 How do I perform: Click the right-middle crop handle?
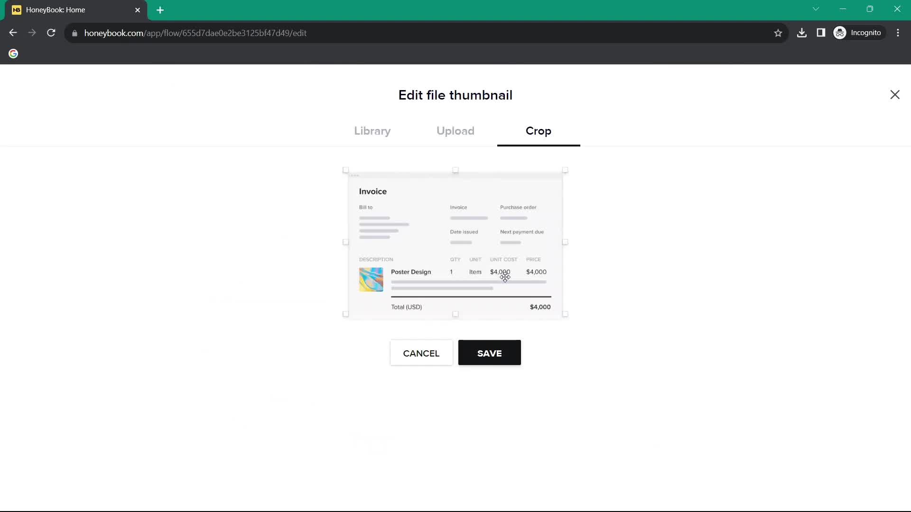tap(565, 242)
